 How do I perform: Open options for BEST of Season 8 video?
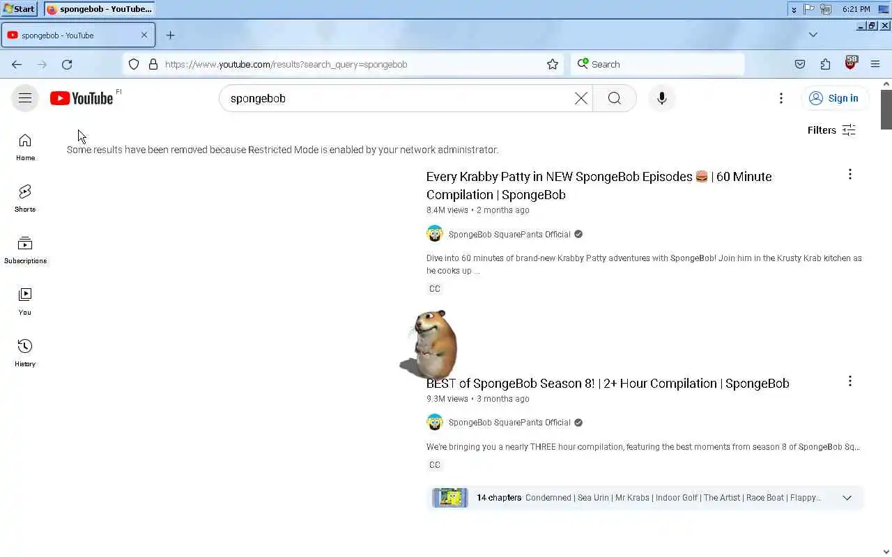tap(849, 381)
